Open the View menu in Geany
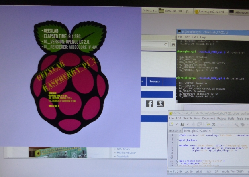The width and height of the screenshot is (249, 177). (197, 119)
